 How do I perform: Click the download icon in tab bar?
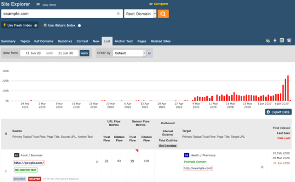tap(275, 40)
